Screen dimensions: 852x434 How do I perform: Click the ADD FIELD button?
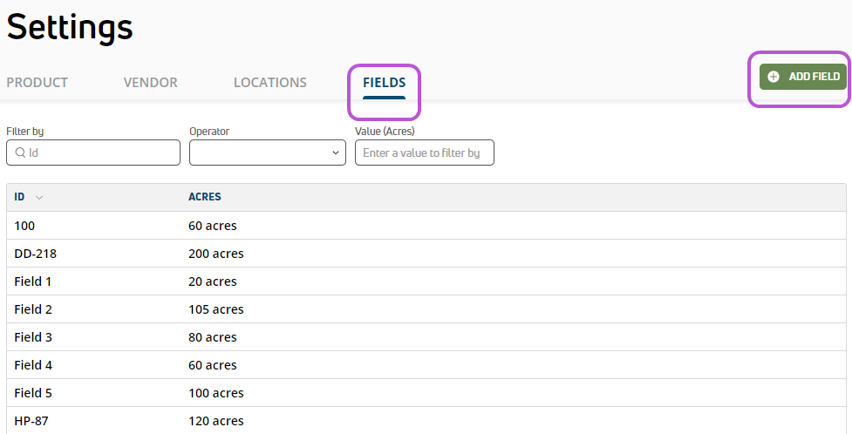coord(803,77)
